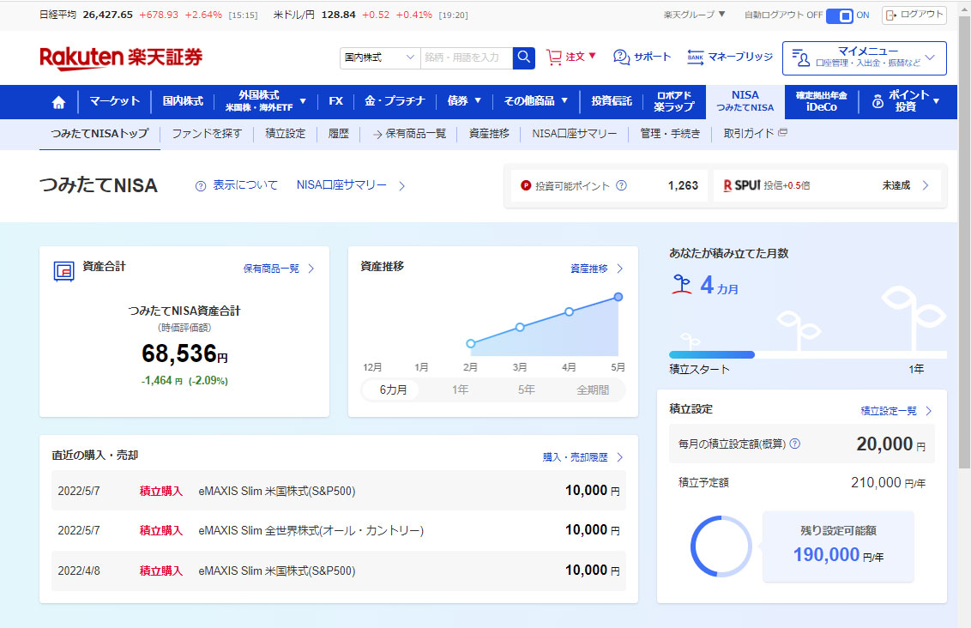Open the support speech-bubble icon
The image size is (971, 628).
click(x=622, y=57)
